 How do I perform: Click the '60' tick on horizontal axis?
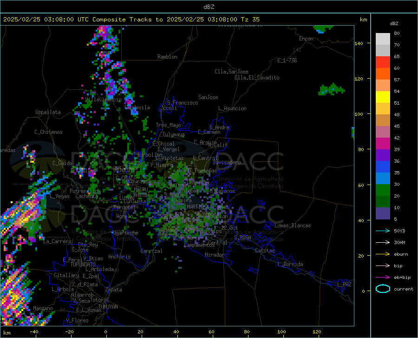211,331
